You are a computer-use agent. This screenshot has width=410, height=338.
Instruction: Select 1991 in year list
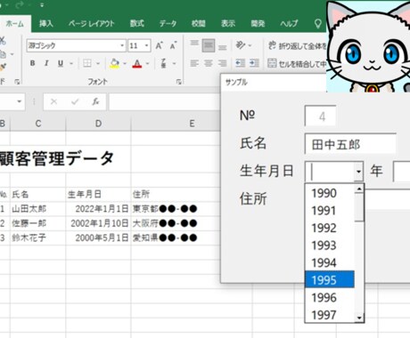tap(330, 211)
